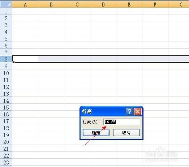Select row 13 header
This screenshot has height=167, width=189.
pyautogui.click(x=6, y=94)
